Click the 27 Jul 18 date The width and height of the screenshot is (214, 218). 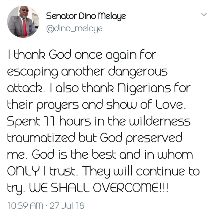[67, 206]
